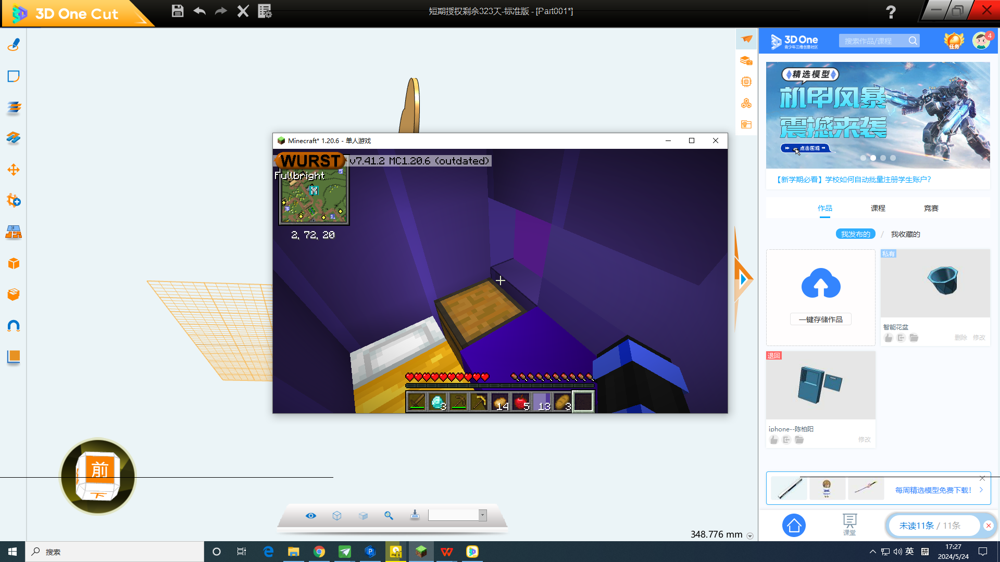This screenshot has height=562, width=1000.
Task: Click the save icon in title bar
Action: [x=178, y=11]
